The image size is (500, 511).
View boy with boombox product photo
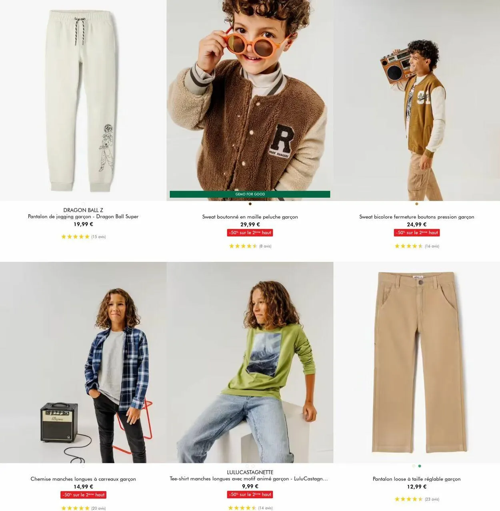coord(417,100)
